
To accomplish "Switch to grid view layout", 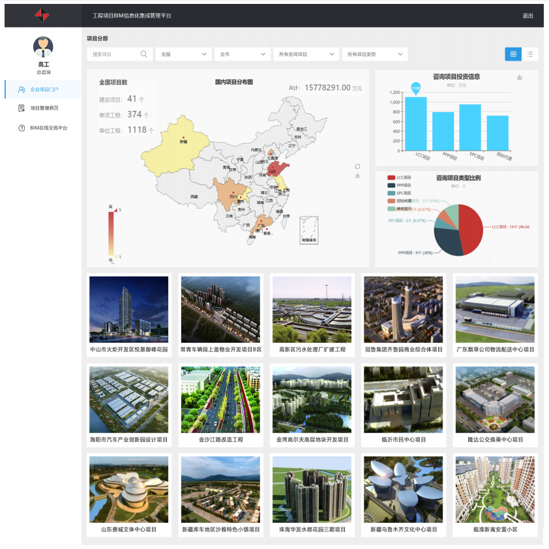I will click(513, 54).
